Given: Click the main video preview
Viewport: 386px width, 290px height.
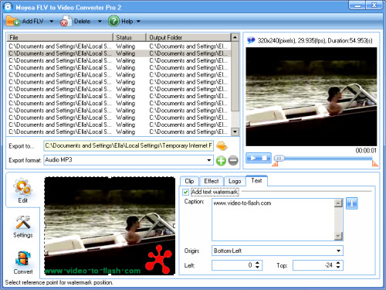Looking at the screenshot, I should pyautogui.click(x=311, y=97).
